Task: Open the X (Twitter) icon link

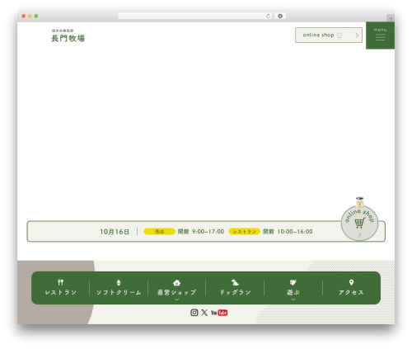Action: (x=204, y=313)
